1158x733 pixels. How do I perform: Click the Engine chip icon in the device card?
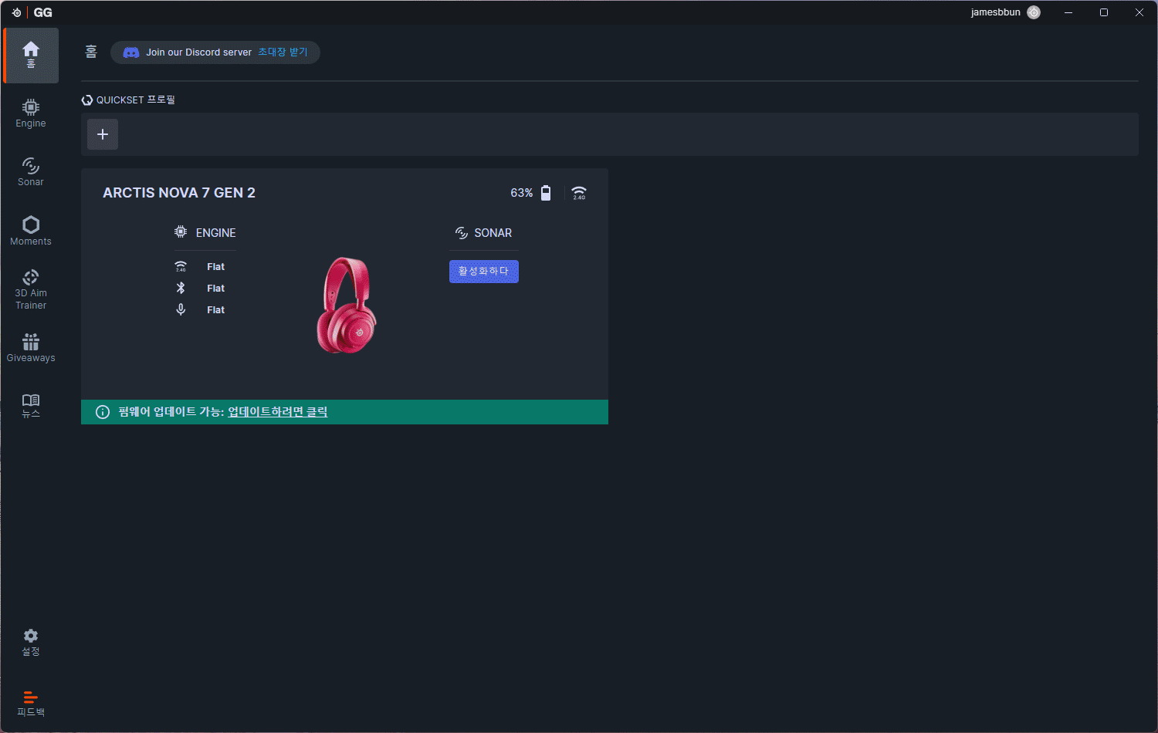181,232
